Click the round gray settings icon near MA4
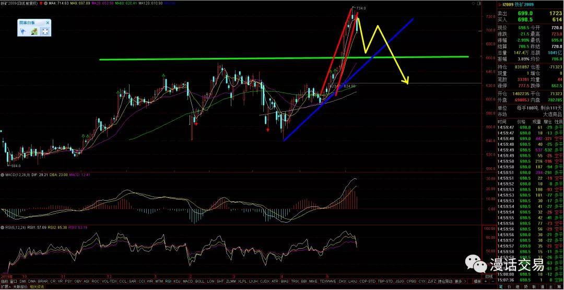This screenshot has width=564, height=290. (45, 3)
